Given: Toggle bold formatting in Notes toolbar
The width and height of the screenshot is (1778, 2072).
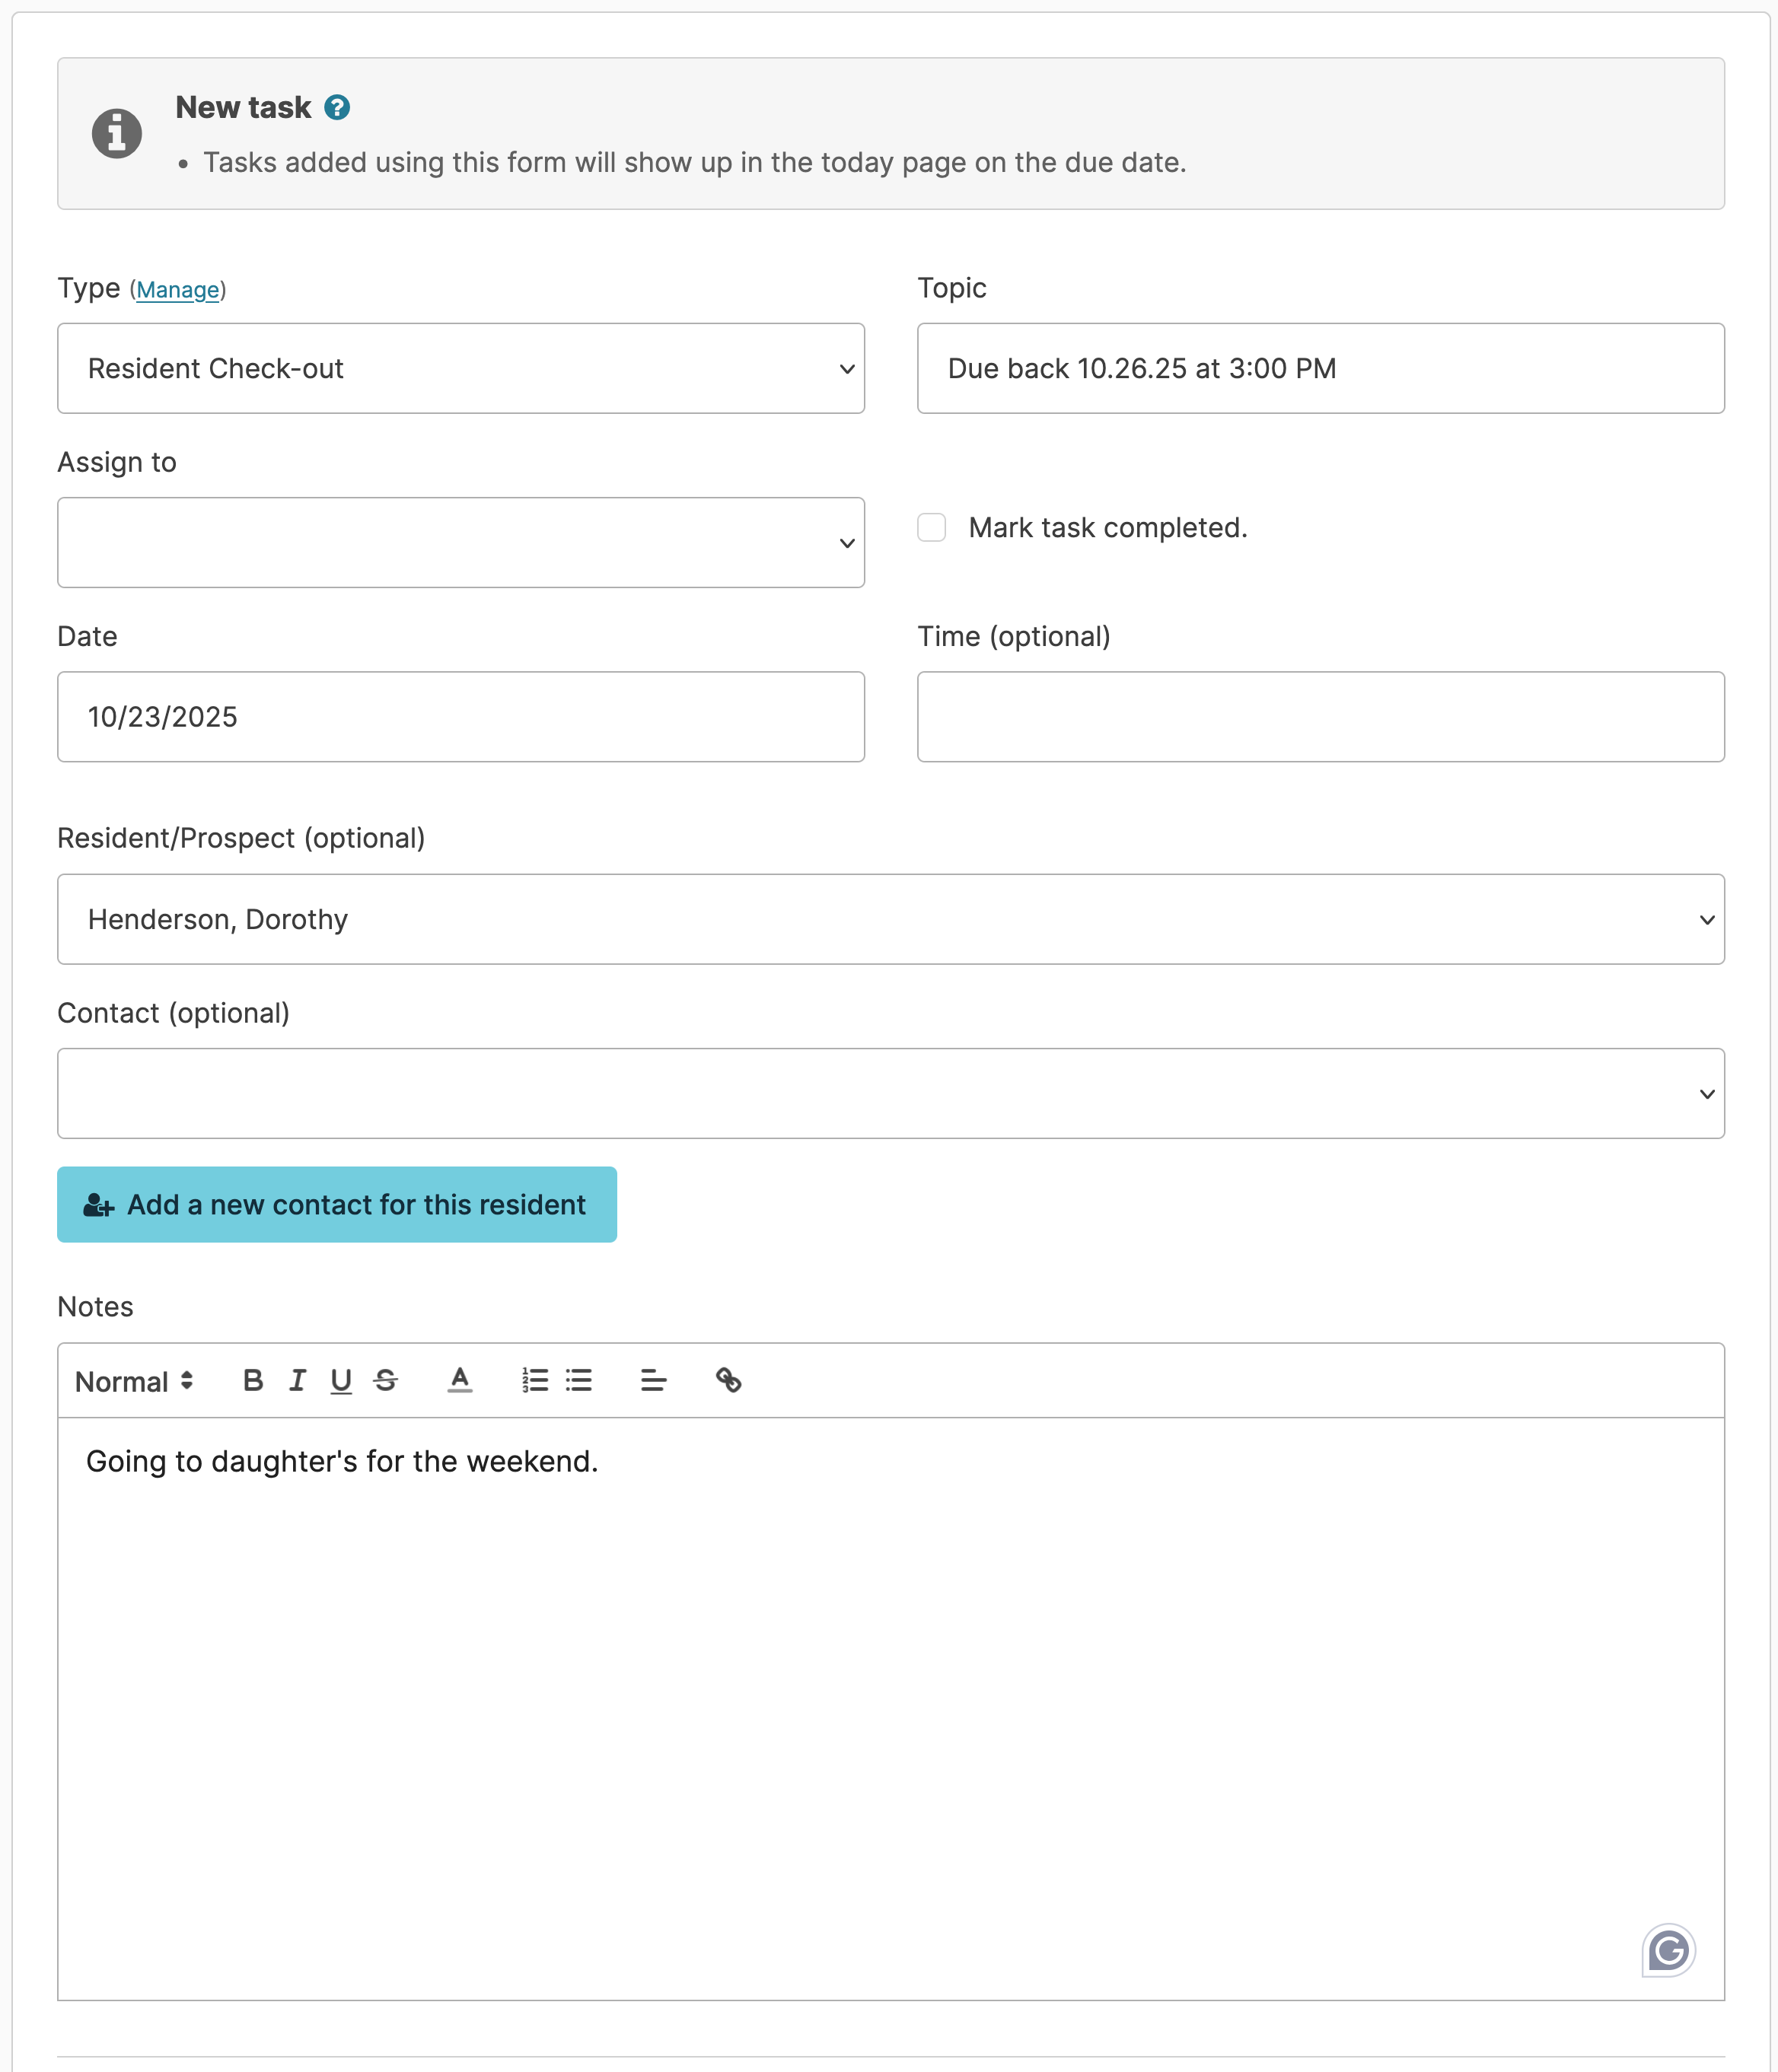Looking at the screenshot, I should click(253, 1381).
